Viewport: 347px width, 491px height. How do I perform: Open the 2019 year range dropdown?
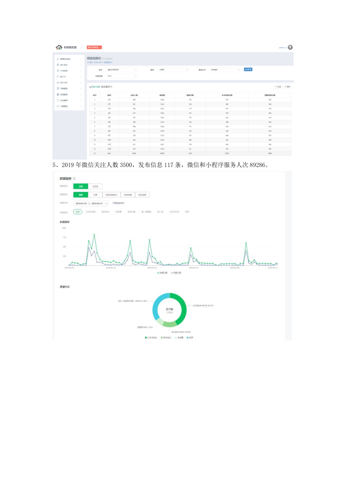(121, 76)
